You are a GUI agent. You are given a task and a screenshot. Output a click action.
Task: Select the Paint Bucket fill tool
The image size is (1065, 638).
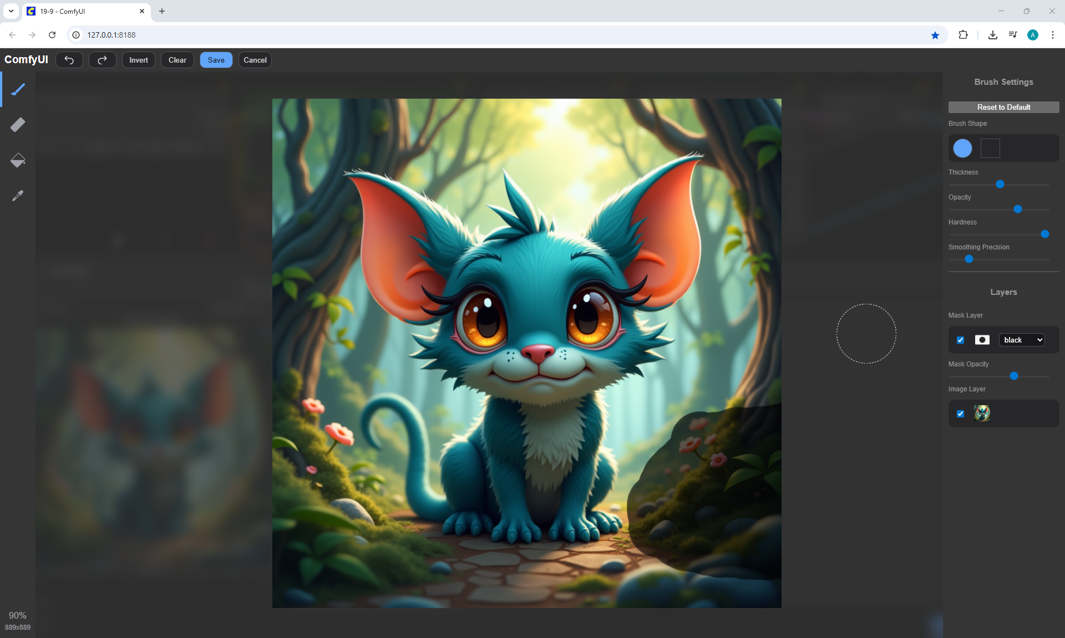tap(18, 160)
